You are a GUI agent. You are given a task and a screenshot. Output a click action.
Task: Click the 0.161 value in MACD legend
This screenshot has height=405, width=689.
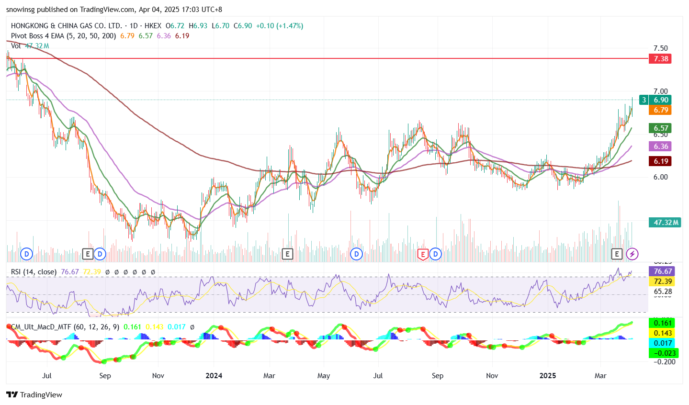[133, 327]
